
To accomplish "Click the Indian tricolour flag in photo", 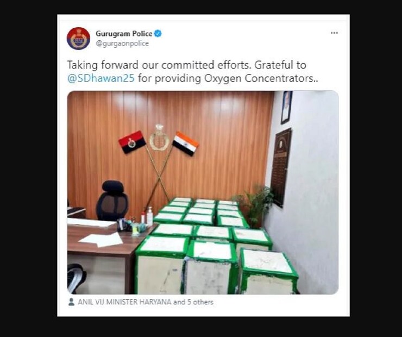I will tap(186, 143).
